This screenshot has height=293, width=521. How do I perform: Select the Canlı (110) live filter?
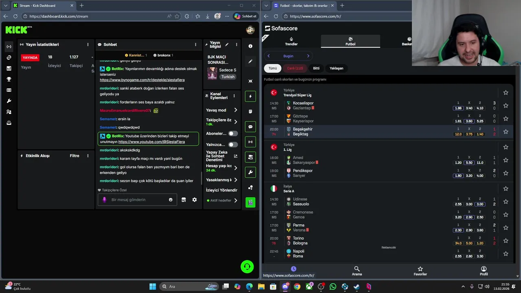(295, 68)
